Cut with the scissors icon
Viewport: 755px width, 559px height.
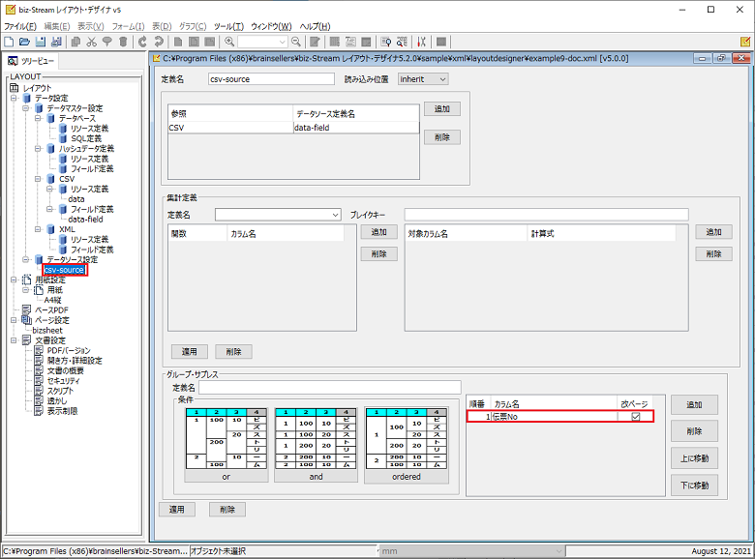(92, 42)
